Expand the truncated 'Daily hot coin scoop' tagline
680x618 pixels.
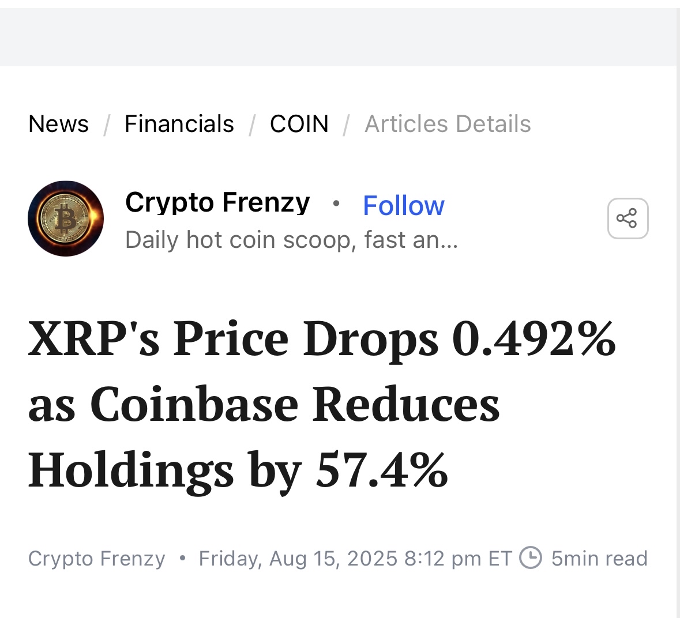[291, 240]
